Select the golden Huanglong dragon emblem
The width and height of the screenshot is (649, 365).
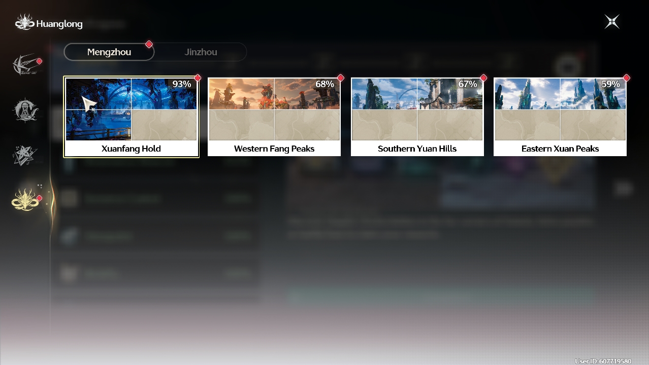coord(25,199)
